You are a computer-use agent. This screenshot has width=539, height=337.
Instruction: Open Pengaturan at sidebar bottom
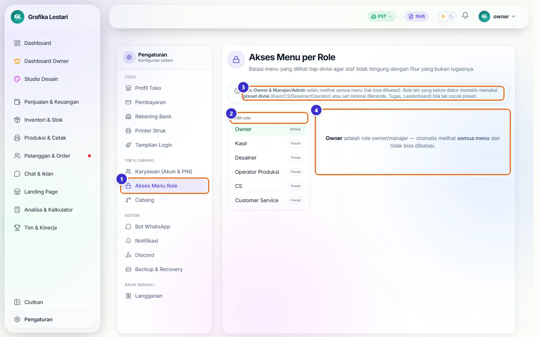pyautogui.click(x=52, y=319)
